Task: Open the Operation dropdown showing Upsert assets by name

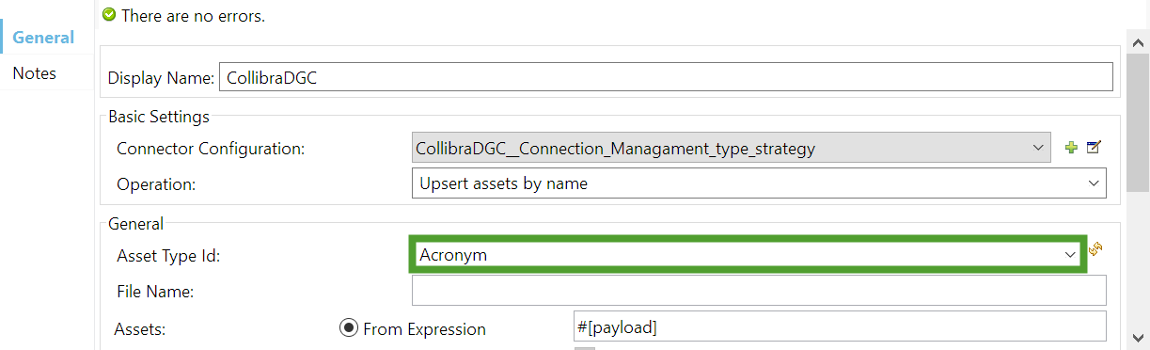Action: [759, 183]
